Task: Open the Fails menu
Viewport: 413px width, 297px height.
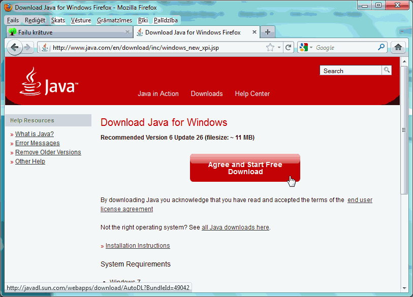Action: (x=13, y=20)
